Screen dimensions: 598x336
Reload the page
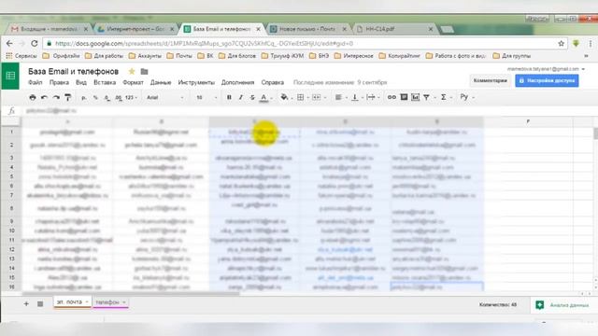coord(35,44)
